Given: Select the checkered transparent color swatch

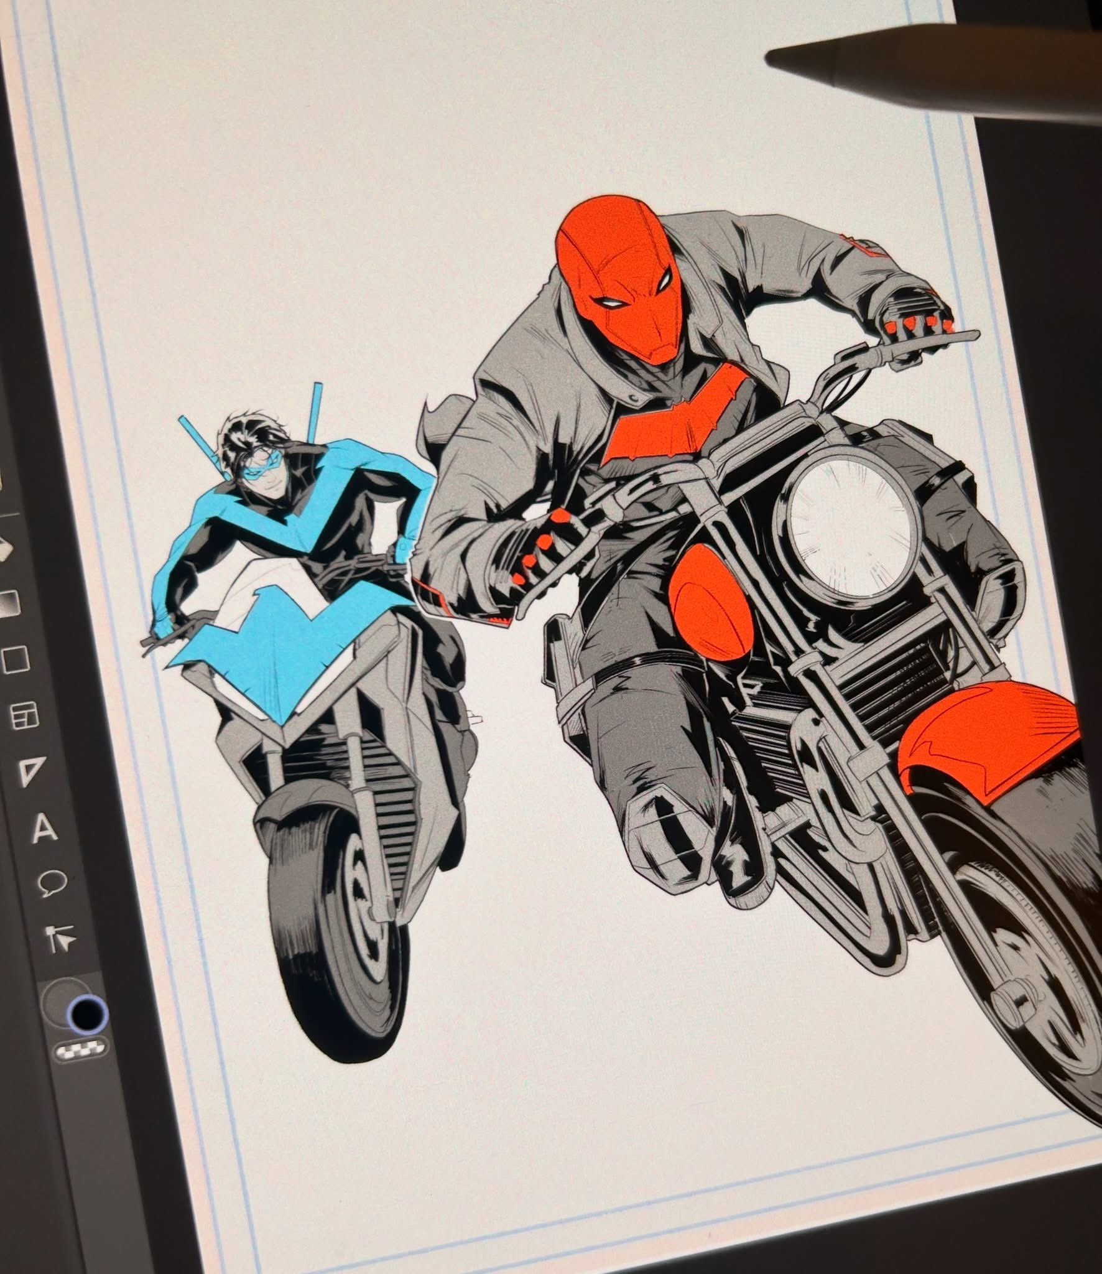Looking at the screenshot, I should (x=82, y=1051).
